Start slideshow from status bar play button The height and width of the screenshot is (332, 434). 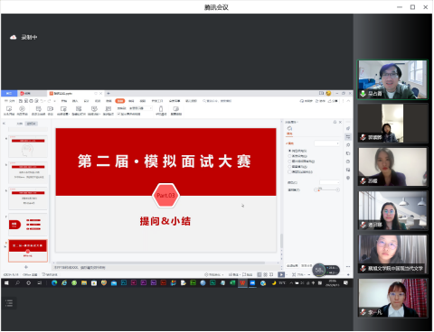pyautogui.click(x=281, y=274)
